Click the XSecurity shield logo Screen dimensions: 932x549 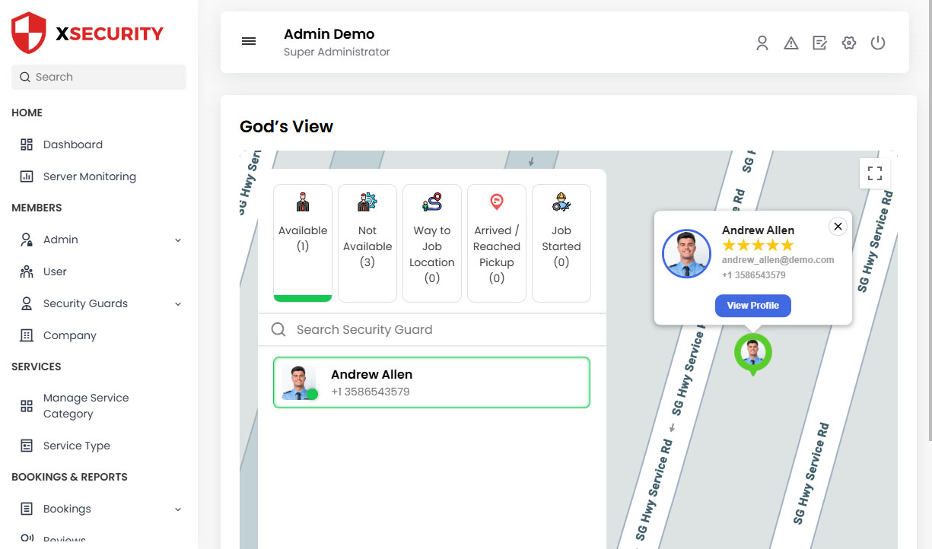coord(29,33)
